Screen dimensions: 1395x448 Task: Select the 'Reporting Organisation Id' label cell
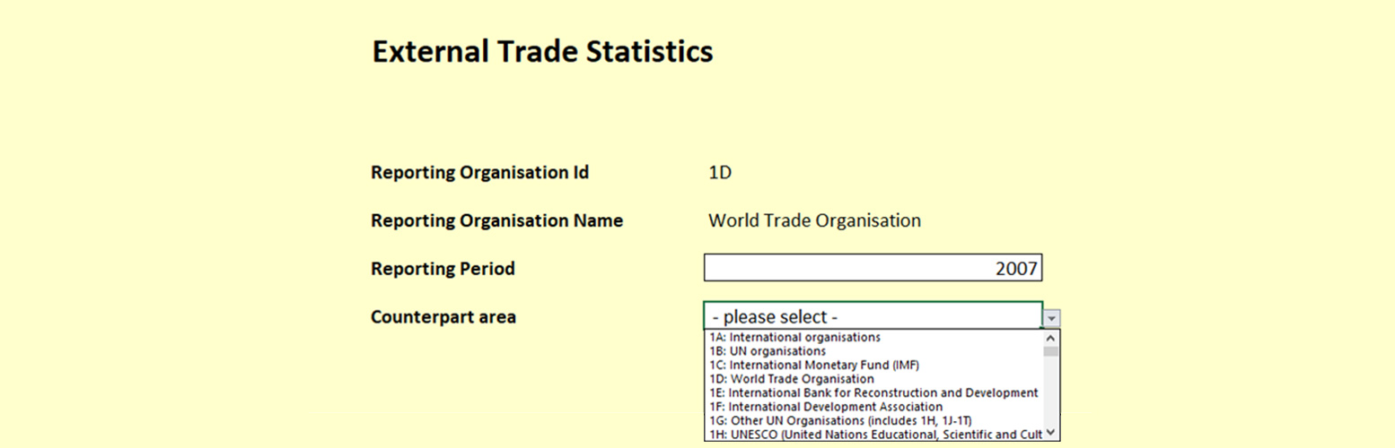pos(479,172)
